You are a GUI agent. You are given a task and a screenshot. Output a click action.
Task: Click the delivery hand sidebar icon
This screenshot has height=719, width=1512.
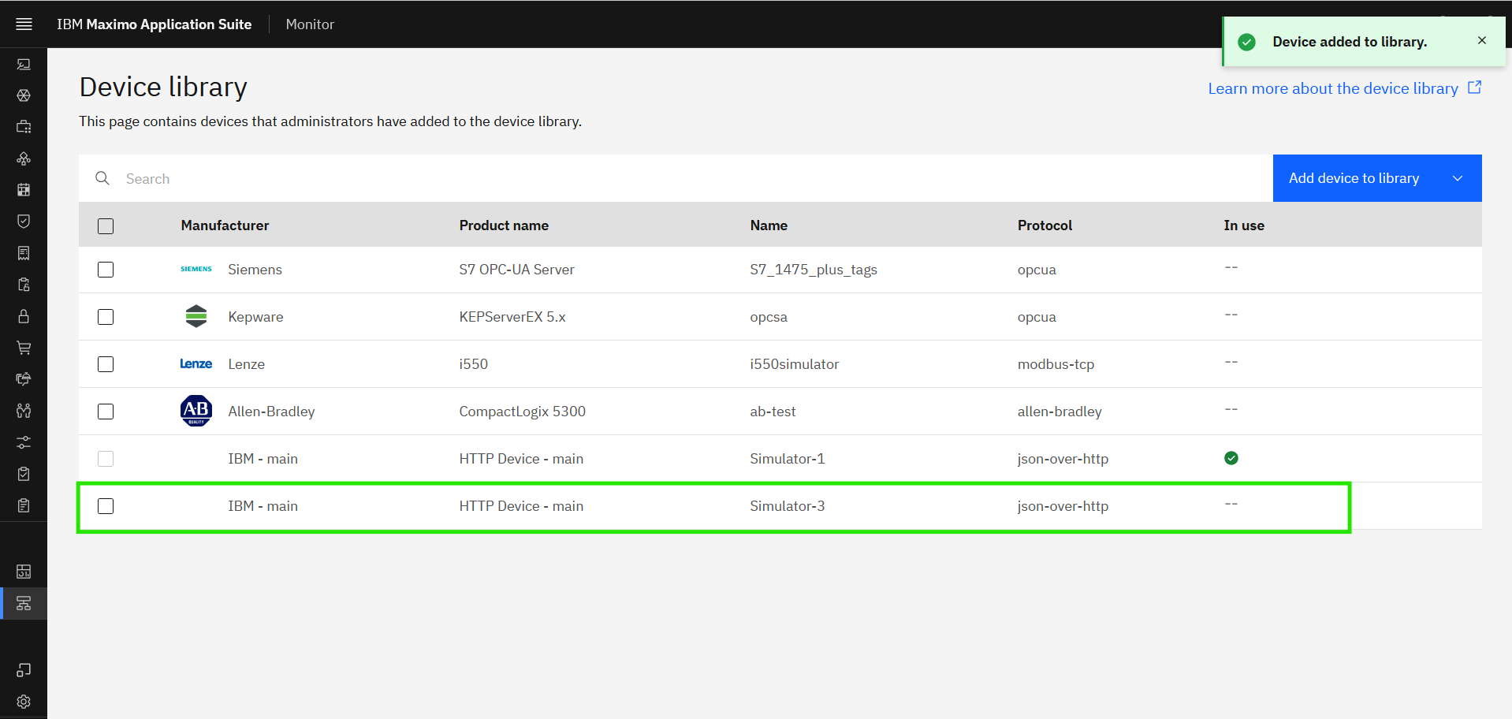point(24,379)
